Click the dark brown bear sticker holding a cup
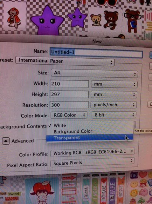The width and height of the screenshot is (152, 204). tap(111, 20)
